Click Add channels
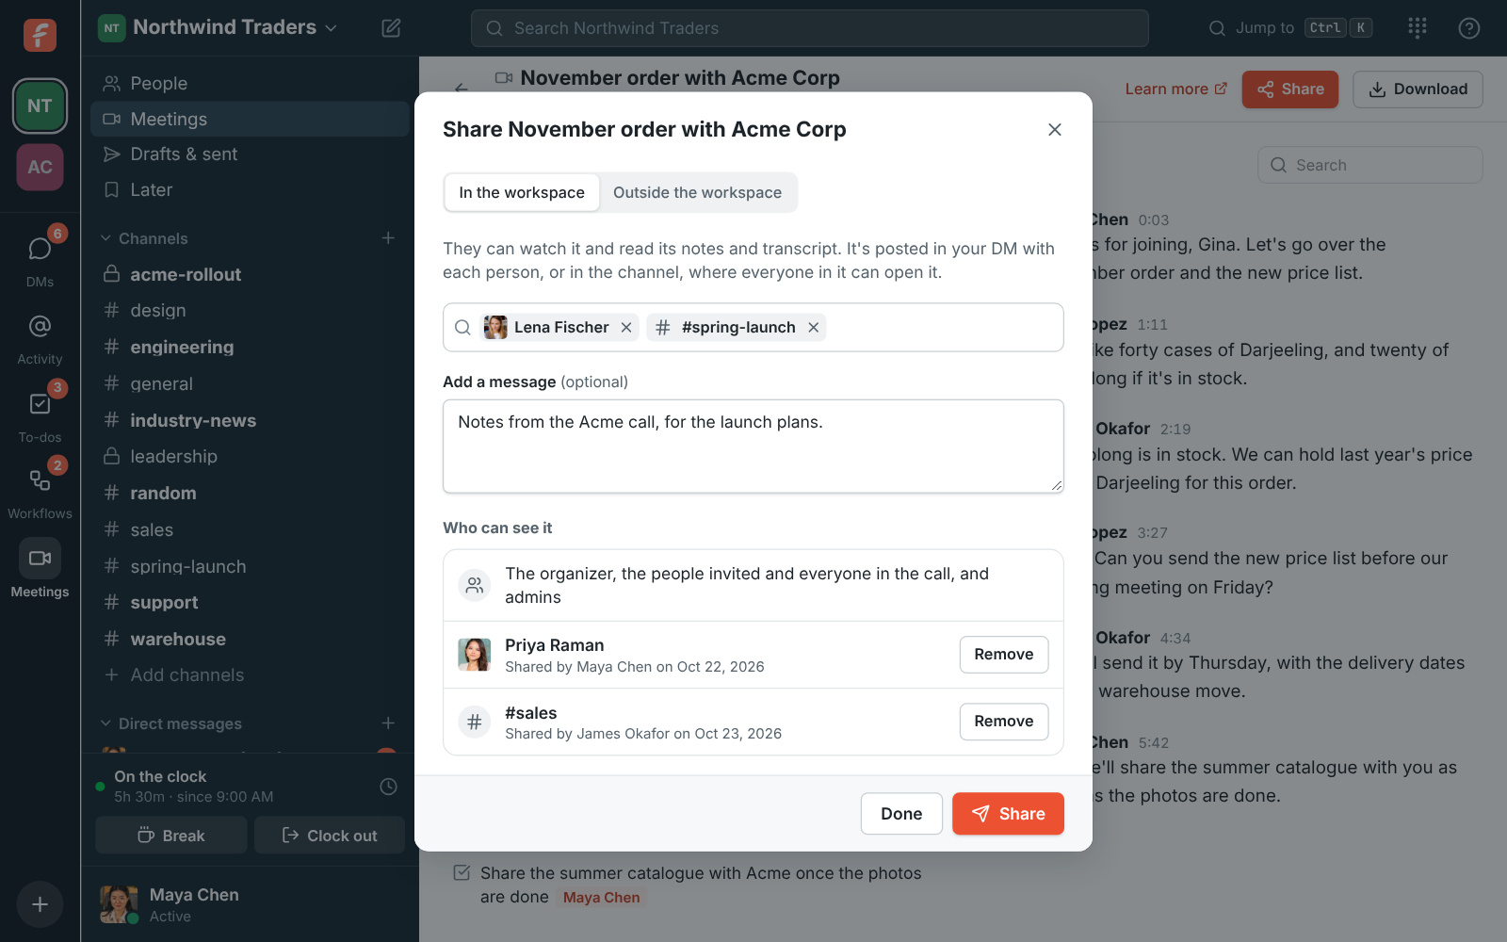The image size is (1507, 942). [250, 674]
